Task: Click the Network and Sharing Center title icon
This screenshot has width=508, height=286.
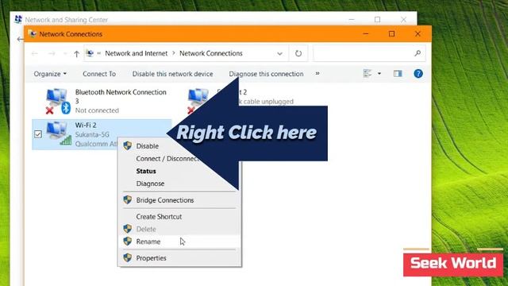Action: pyautogui.click(x=18, y=19)
